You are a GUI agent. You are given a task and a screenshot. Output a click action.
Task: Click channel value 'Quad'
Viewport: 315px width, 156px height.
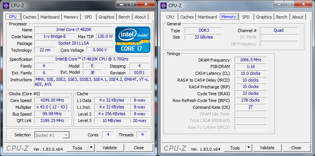(279, 30)
